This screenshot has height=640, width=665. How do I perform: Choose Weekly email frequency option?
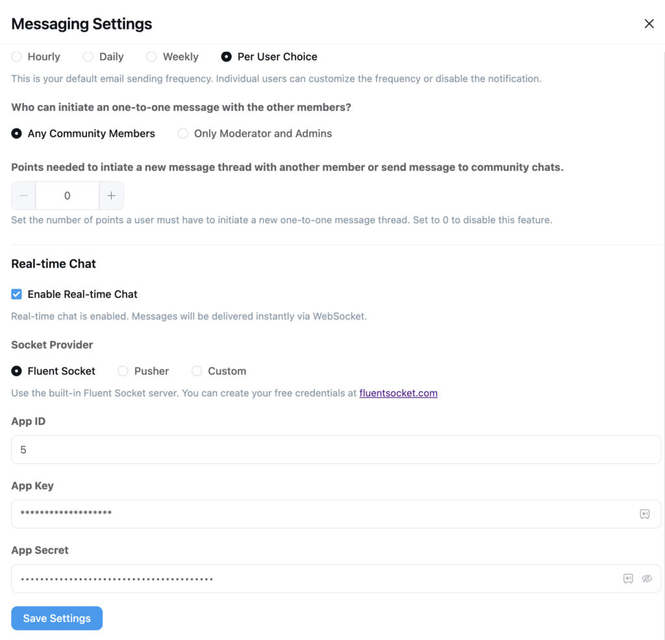click(151, 57)
